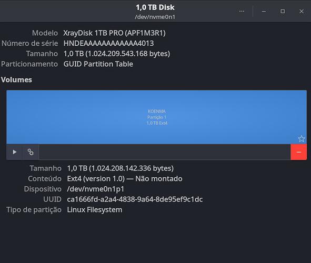Open additional partition options gear menu
Screen dimensions: 311x263
coord(31,152)
